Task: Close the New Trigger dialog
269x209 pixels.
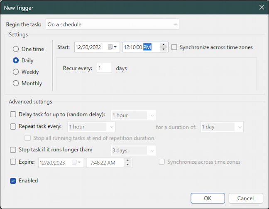Action: tap(262, 7)
